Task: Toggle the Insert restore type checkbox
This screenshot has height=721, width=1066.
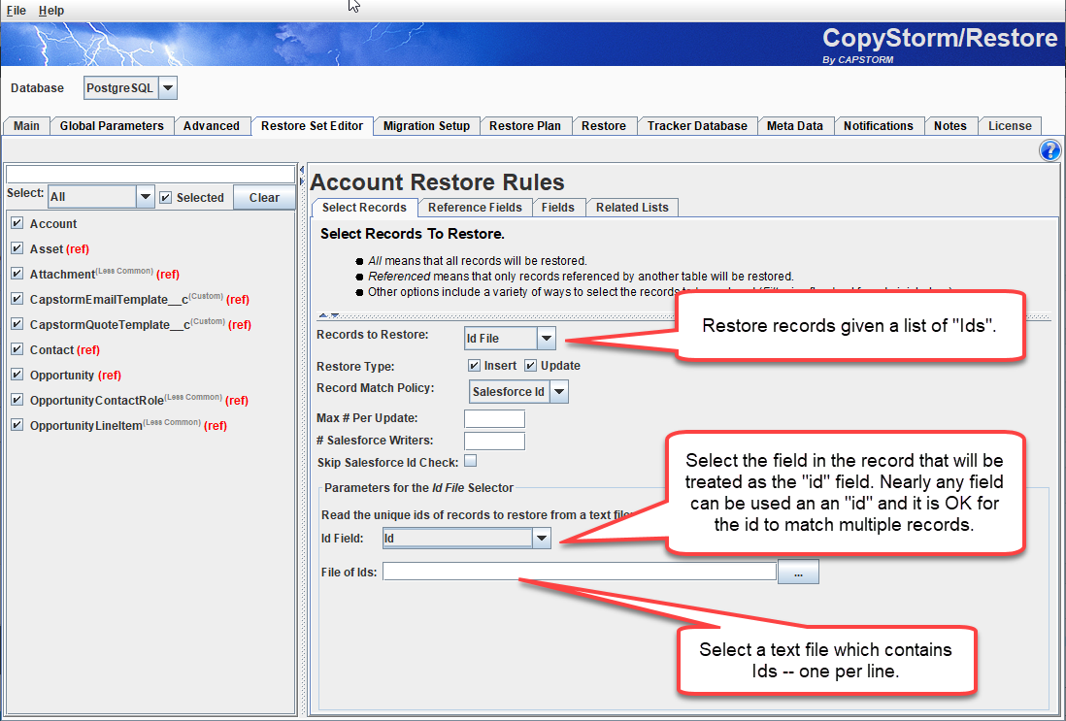Action: click(474, 366)
